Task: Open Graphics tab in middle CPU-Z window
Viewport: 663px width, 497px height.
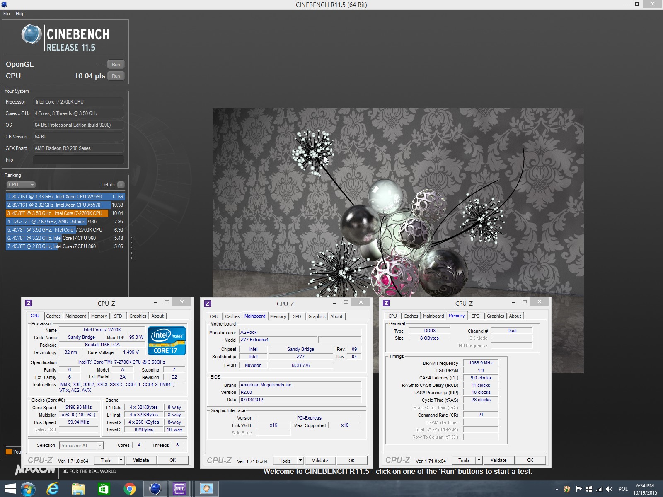Action: [x=317, y=316]
